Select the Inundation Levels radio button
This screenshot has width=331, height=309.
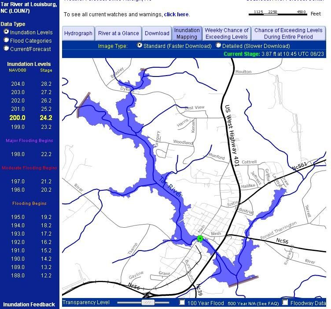click(x=6, y=32)
